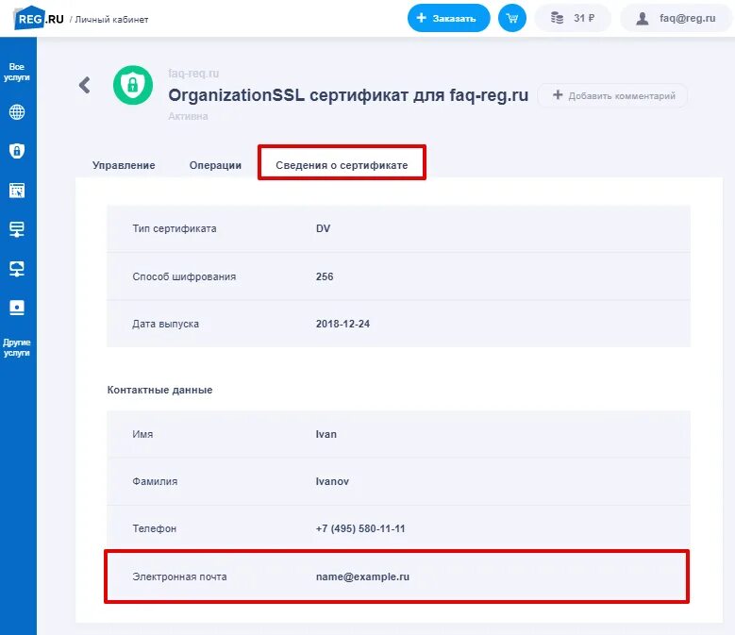Click Электронная почта label
The width and height of the screenshot is (735, 635).
tap(179, 577)
